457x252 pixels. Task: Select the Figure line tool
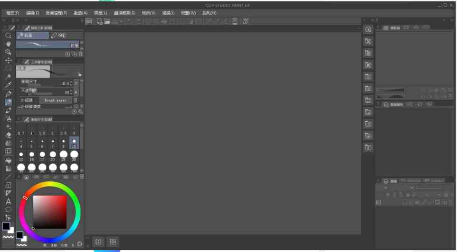pos(8,177)
